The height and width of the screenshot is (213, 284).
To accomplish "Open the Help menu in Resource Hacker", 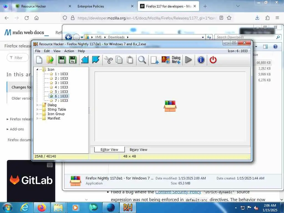I will point(81,51).
